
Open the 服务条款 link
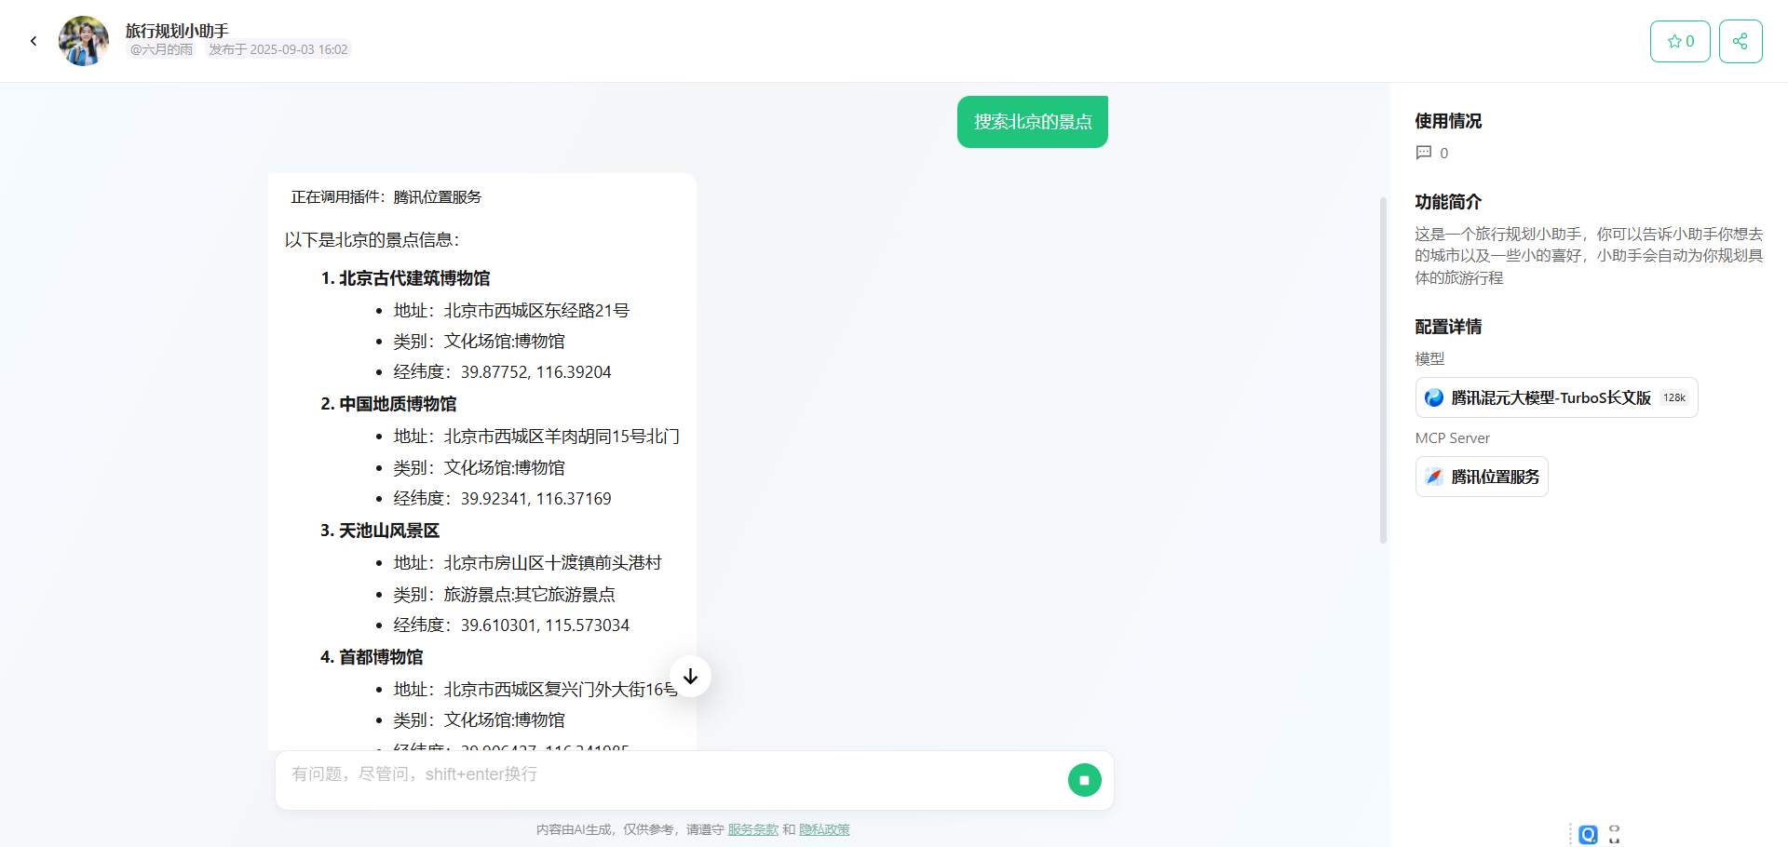pyautogui.click(x=752, y=829)
